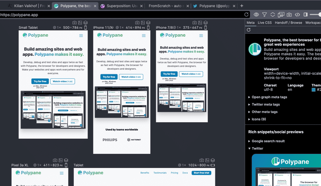Select the Meta panel tab
This screenshot has height=186, width=321.
[250, 23]
